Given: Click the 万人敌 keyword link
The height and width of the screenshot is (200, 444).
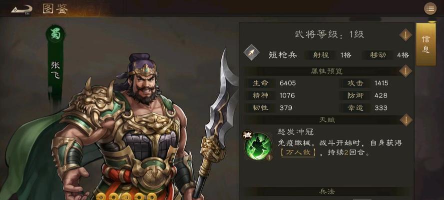Looking at the screenshot, I should coord(298,152).
